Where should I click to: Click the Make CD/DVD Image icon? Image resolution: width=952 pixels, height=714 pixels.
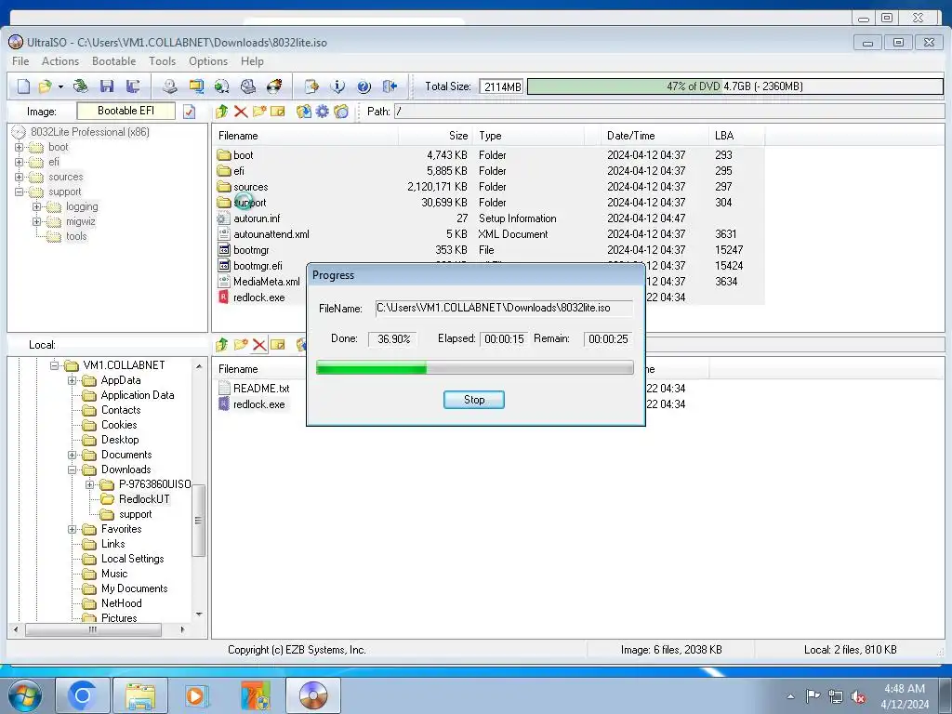click(169, 86)
